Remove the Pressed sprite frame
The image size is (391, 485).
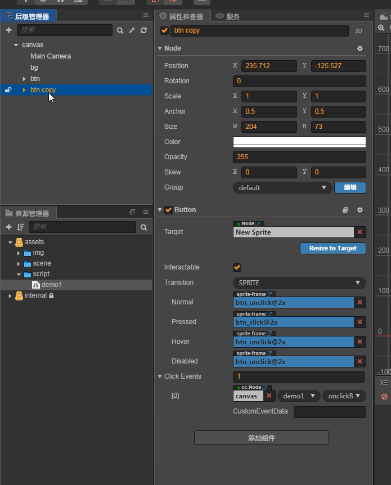pos(359,322)
